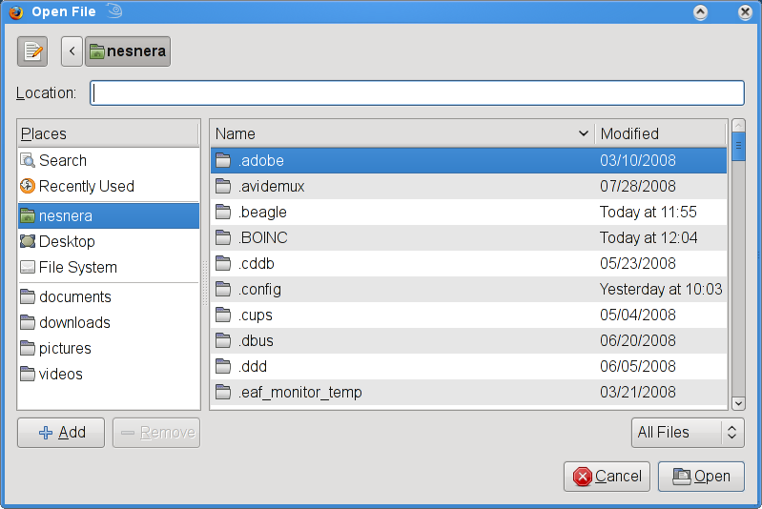Select Search in the Places list
The height and width of the screenshot is (509, 762).
pos(63,161)
